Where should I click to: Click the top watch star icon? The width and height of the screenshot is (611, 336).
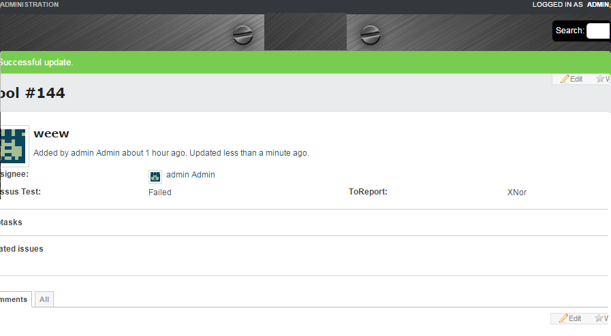(600, 79)
